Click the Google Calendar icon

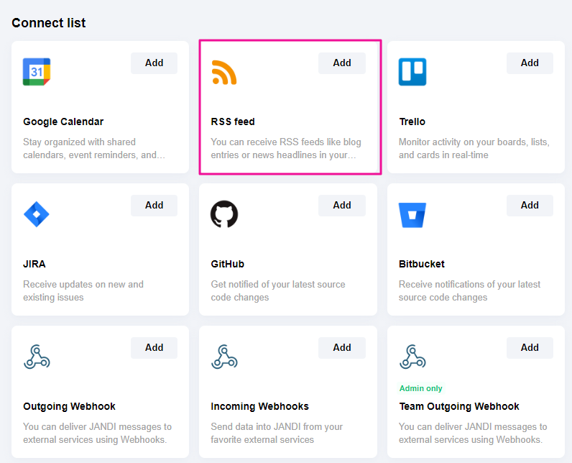pos(37,72)
